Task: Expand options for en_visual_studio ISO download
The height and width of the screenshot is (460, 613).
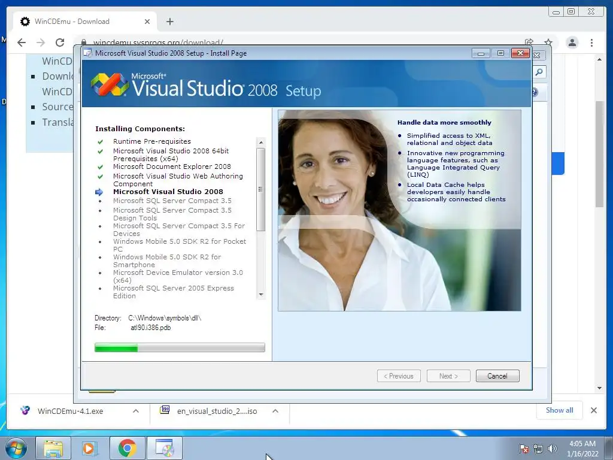Action: click(x=275, y=411)
